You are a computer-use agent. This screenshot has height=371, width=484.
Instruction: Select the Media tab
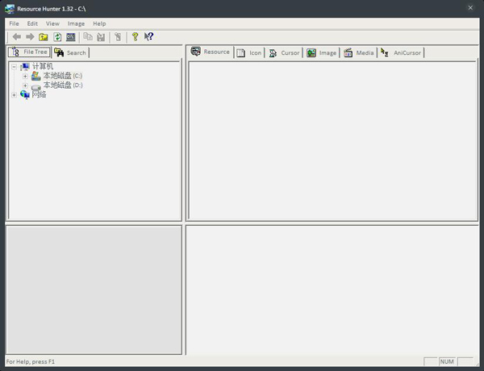pyautogui.click(x=359, y=52)
